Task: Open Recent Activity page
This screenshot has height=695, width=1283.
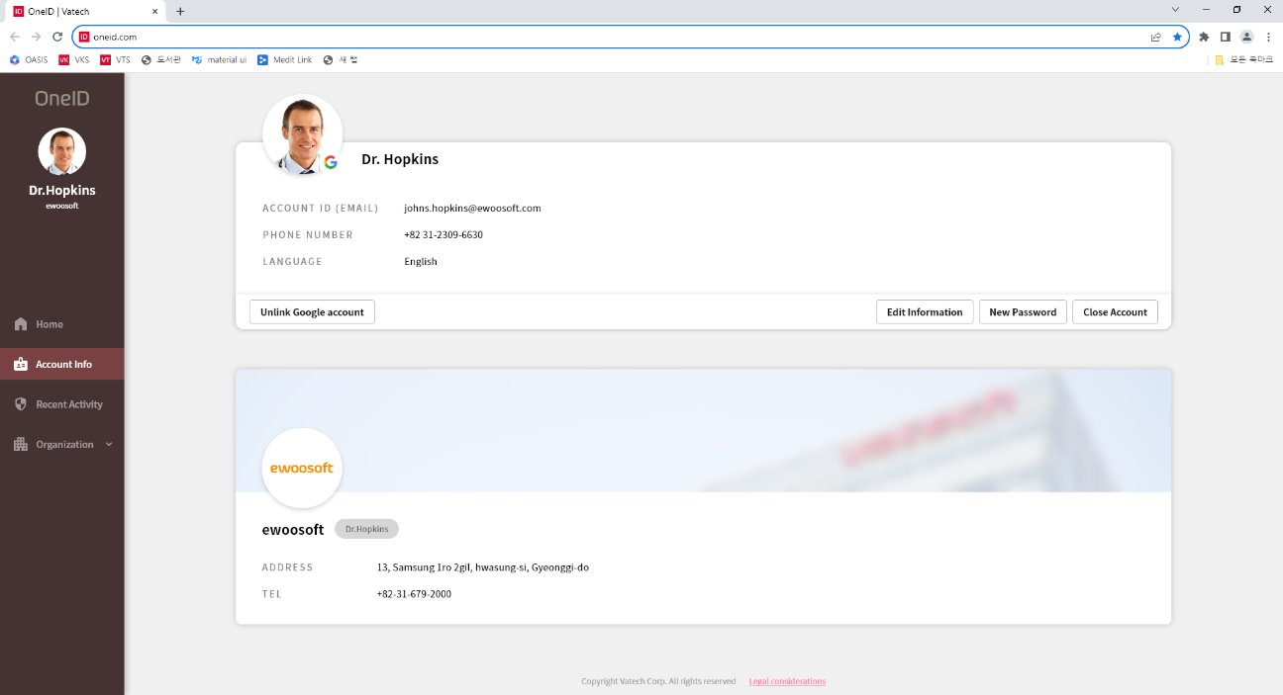Action: coord(62,404)
